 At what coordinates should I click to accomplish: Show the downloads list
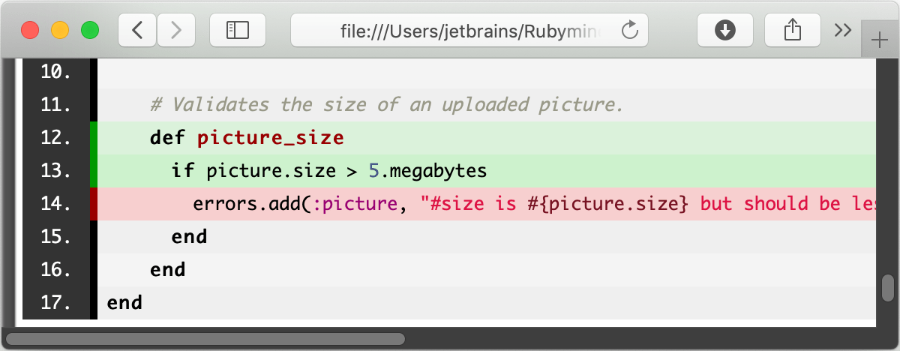(724, 30)
